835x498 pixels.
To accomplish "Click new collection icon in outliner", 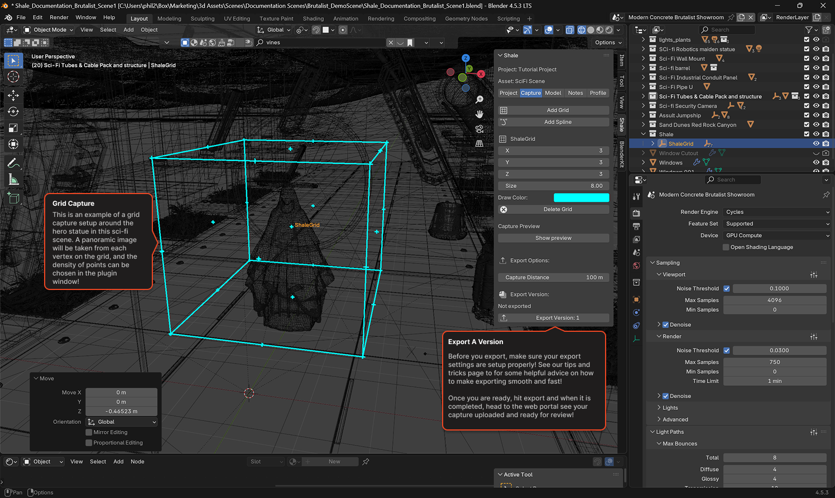I will (825, 30).
